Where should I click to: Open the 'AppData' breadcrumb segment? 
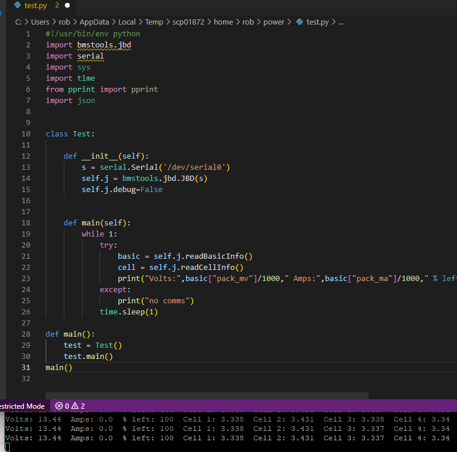(94, 22)
